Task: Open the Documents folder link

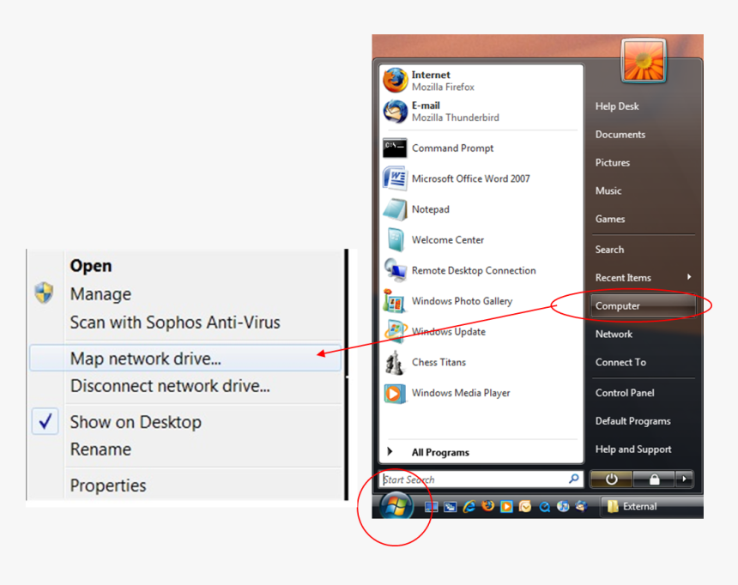Action: coord(620,135)
